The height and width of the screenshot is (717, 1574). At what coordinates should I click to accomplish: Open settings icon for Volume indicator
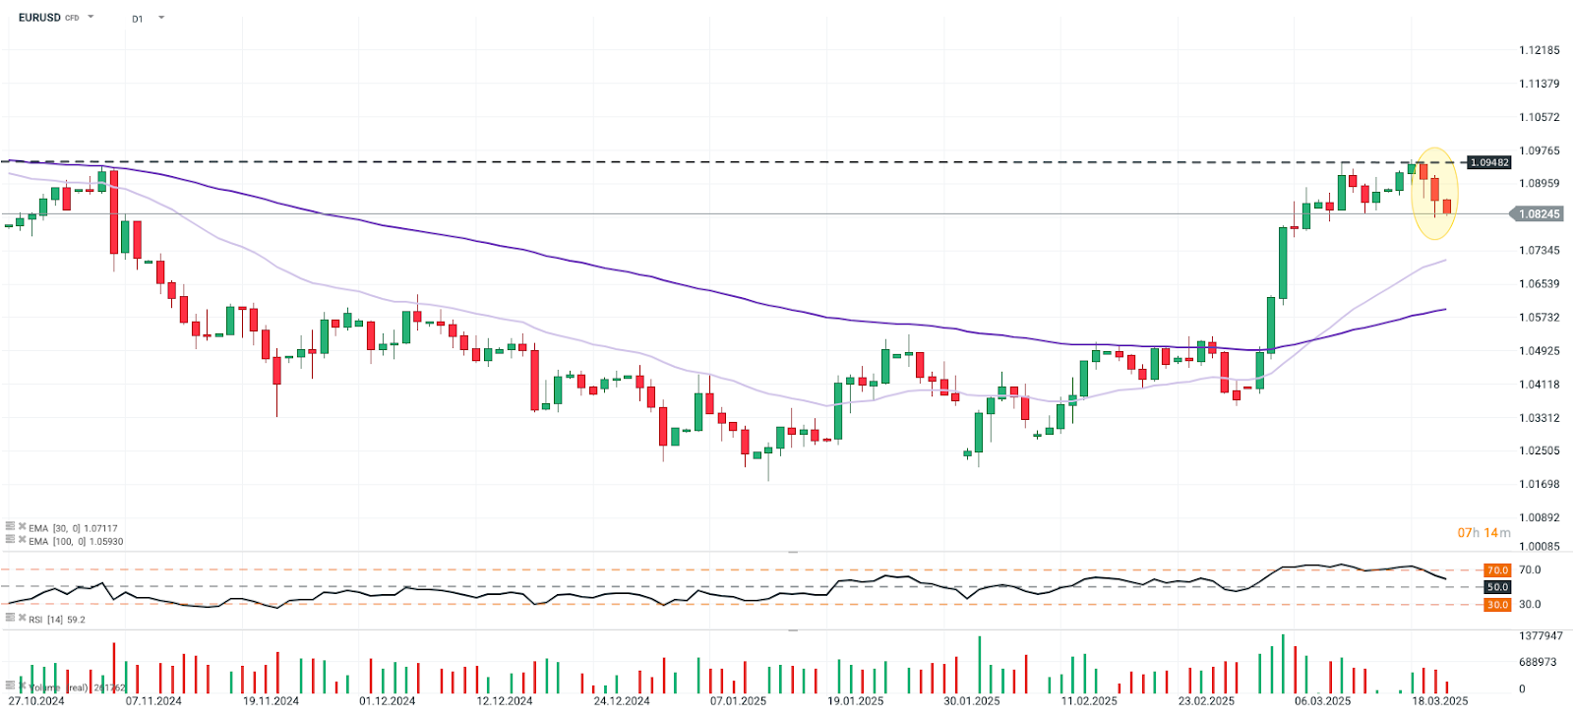10,686
